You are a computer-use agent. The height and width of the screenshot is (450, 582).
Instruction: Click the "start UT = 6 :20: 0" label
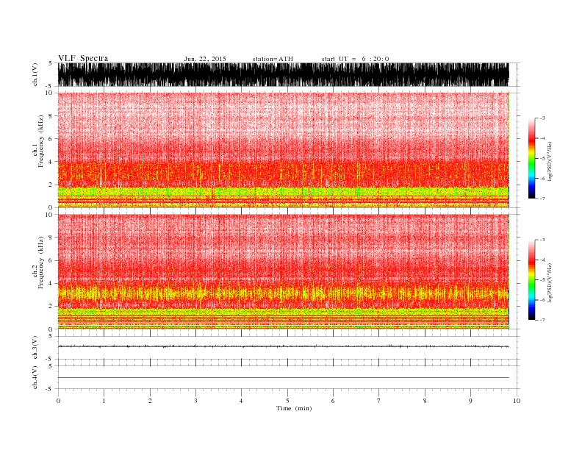coord(355,59)
